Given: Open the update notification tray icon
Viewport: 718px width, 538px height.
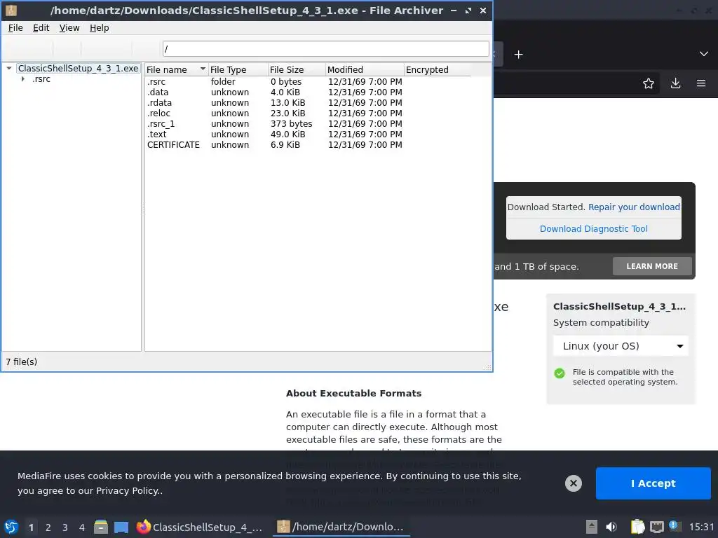Looking at the screenshot, I should pos(674,525).
